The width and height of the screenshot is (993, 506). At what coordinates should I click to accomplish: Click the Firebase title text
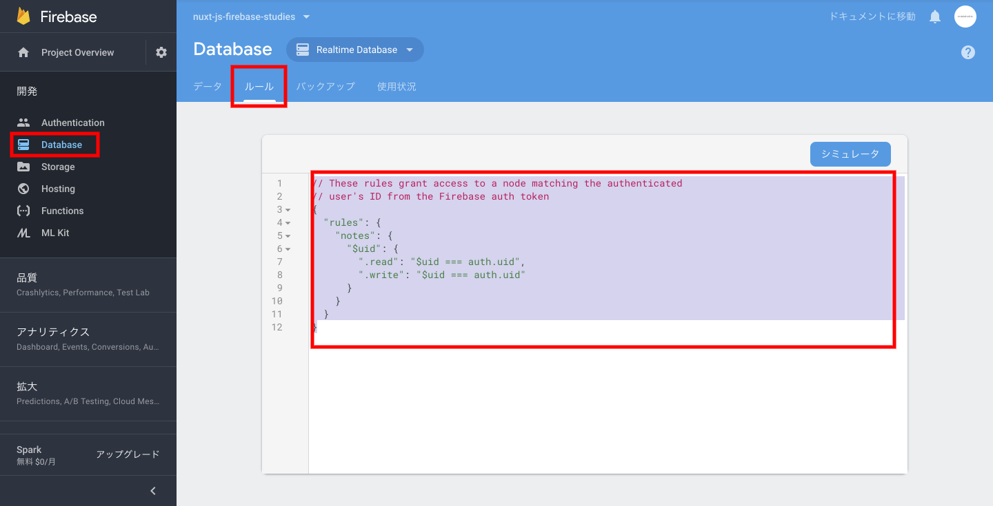(69, 17)
